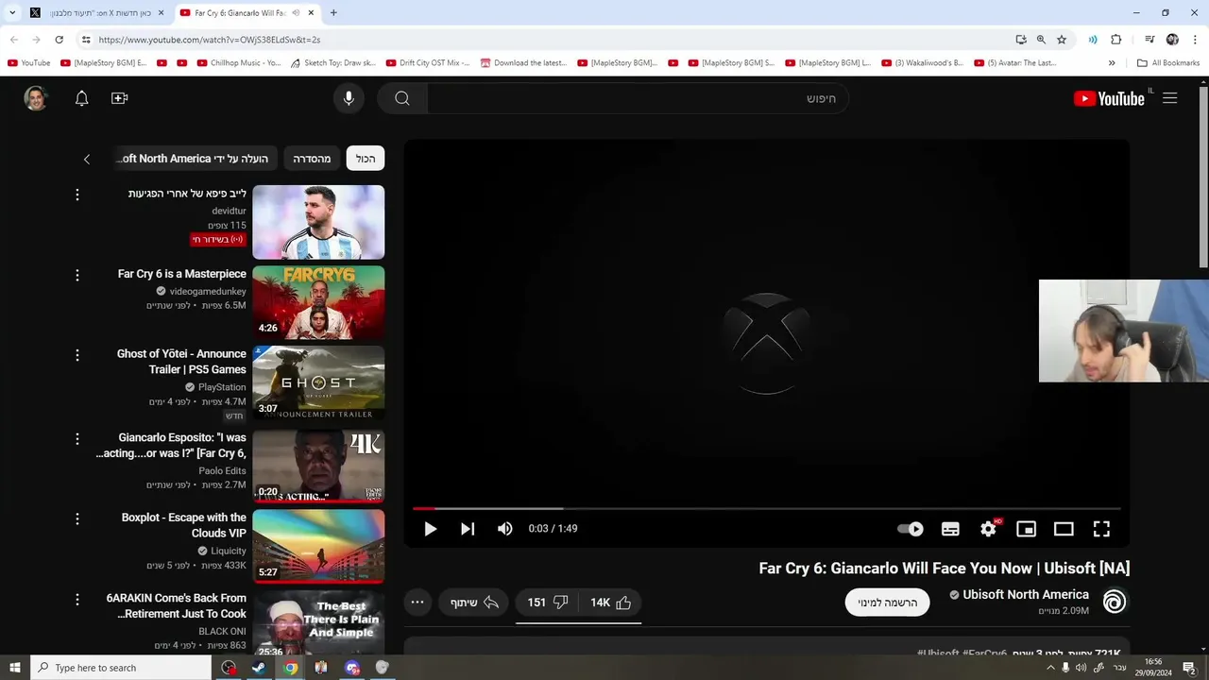Go back to the previous page
This screenshot has height=680, width=1209.
(x=14, y=40)
